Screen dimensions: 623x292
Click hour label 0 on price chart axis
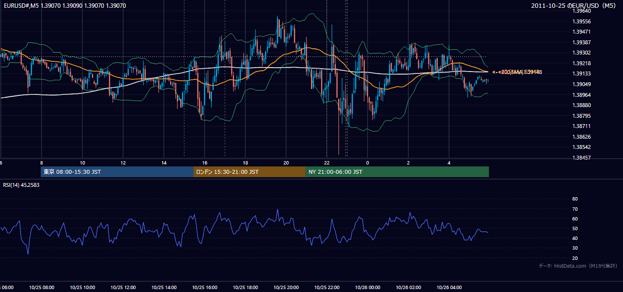(368, 163)
